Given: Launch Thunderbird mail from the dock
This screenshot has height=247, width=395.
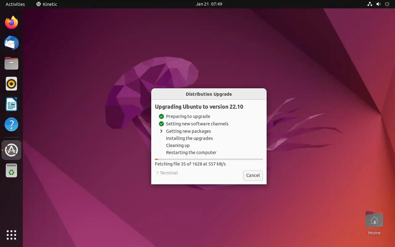Looking at the screenshot, I should (11, 43).
